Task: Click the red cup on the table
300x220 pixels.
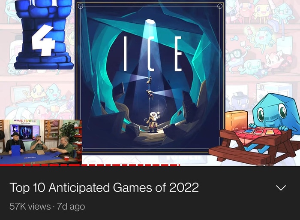Action: tap(66, 158)
